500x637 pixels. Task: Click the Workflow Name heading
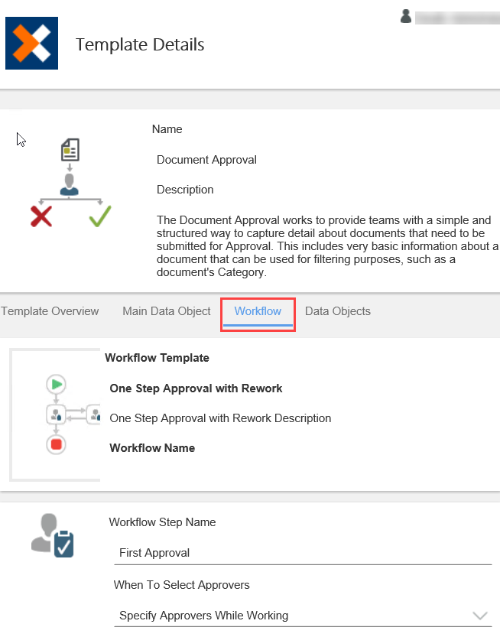pyautogui.click(x=152, y=447)
